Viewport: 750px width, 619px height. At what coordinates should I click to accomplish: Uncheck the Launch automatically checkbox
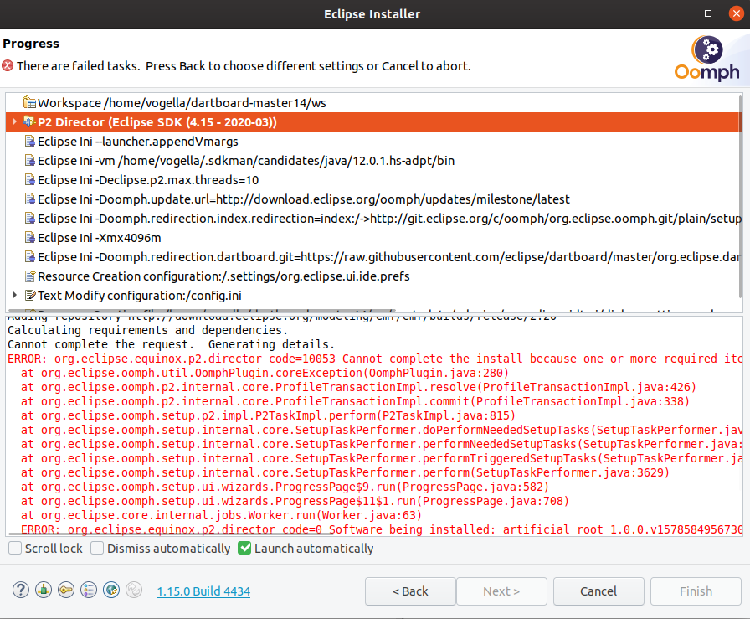pyautogui.click(x=244, y=548)
